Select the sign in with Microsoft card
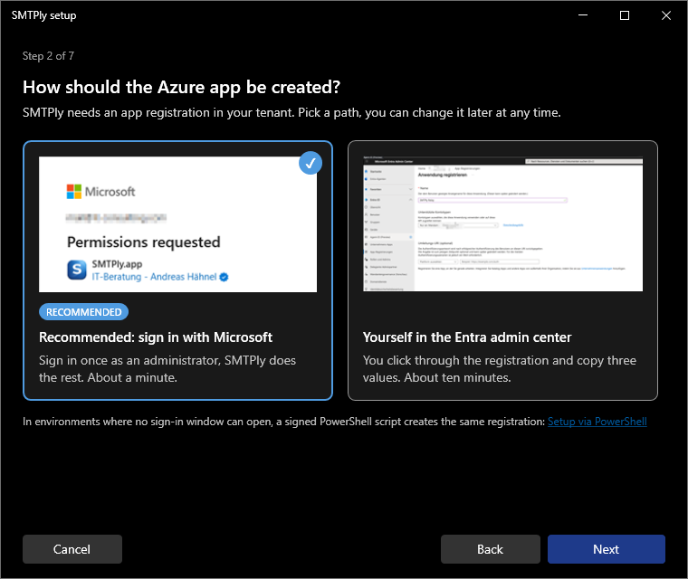Viewport: 688px width, 579px height. (177, 271)
